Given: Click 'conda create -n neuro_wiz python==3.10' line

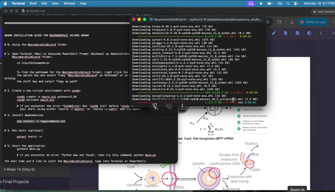Looking at the screenshot, I should pyautogui.click(x=47, y=97).
